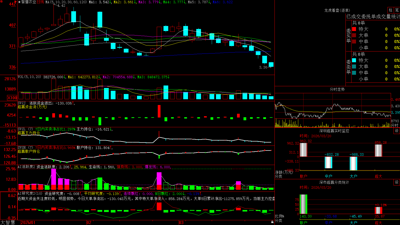The image size is (400, 225).
Task: Click the 散户 bar showing 962.32 in 实时监控
Action: point(303,150)
